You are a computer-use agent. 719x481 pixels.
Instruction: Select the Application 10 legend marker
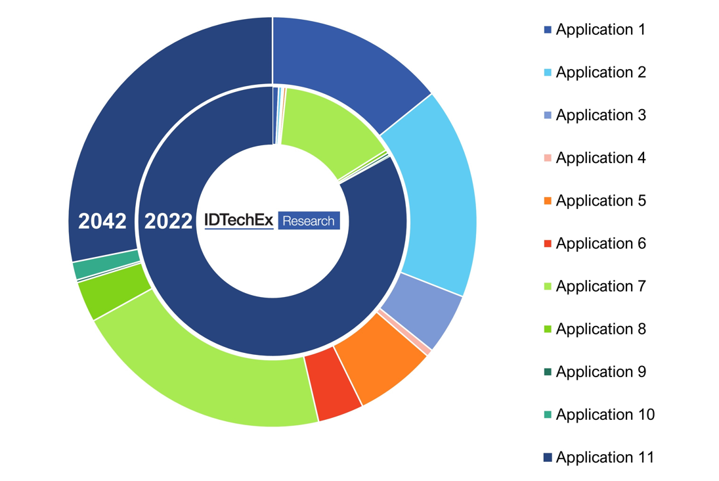click(548, 414)
